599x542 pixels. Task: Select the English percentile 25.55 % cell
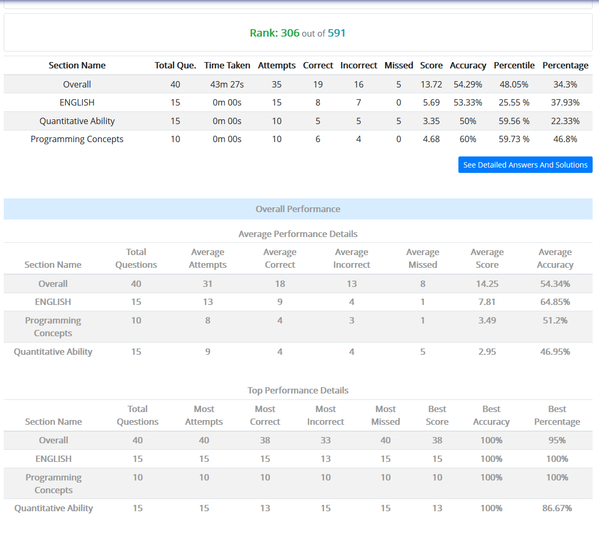tap(514, 102)
